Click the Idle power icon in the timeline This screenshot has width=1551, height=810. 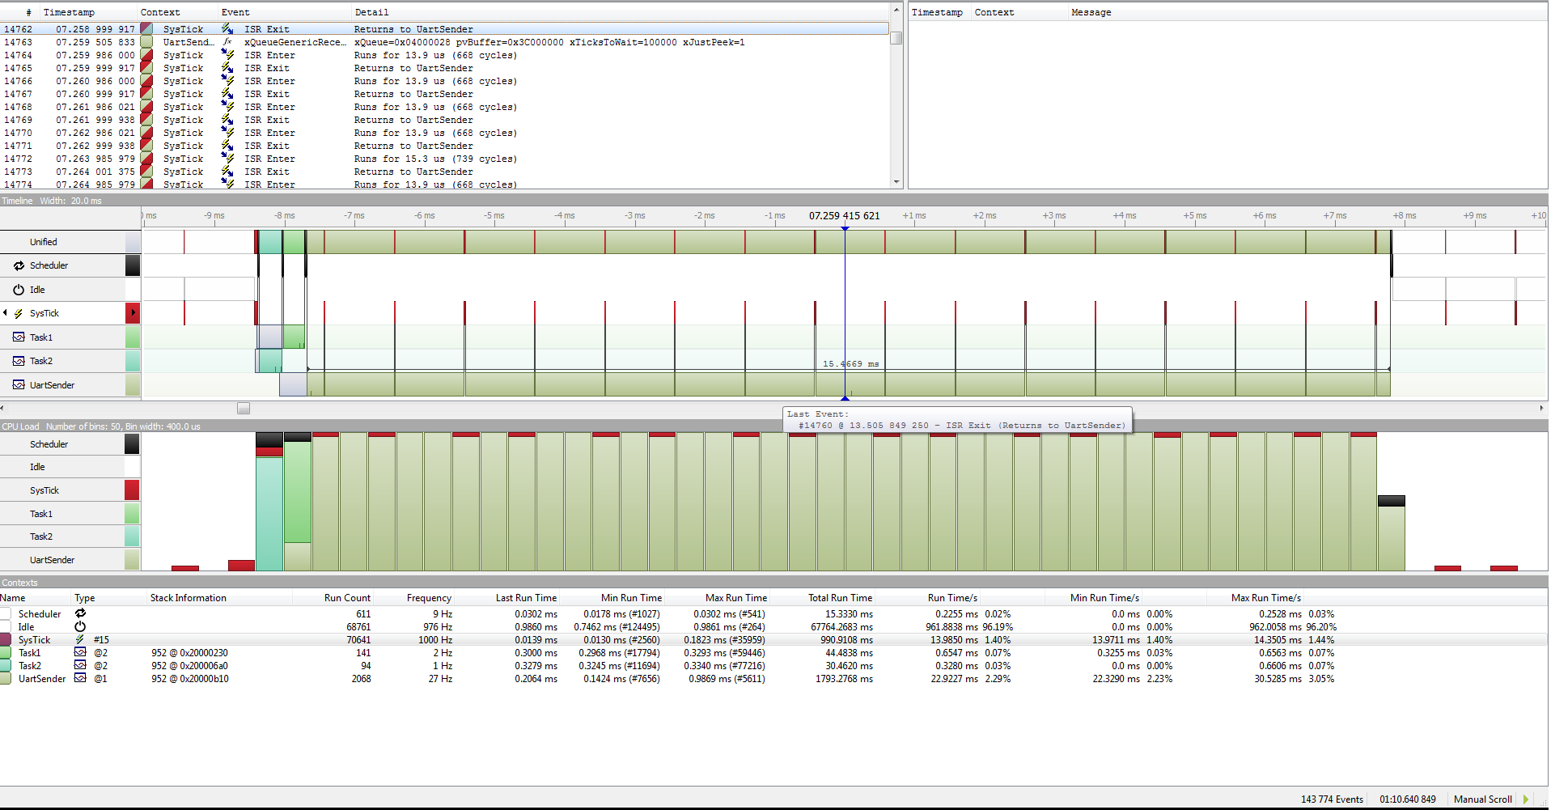19,290
